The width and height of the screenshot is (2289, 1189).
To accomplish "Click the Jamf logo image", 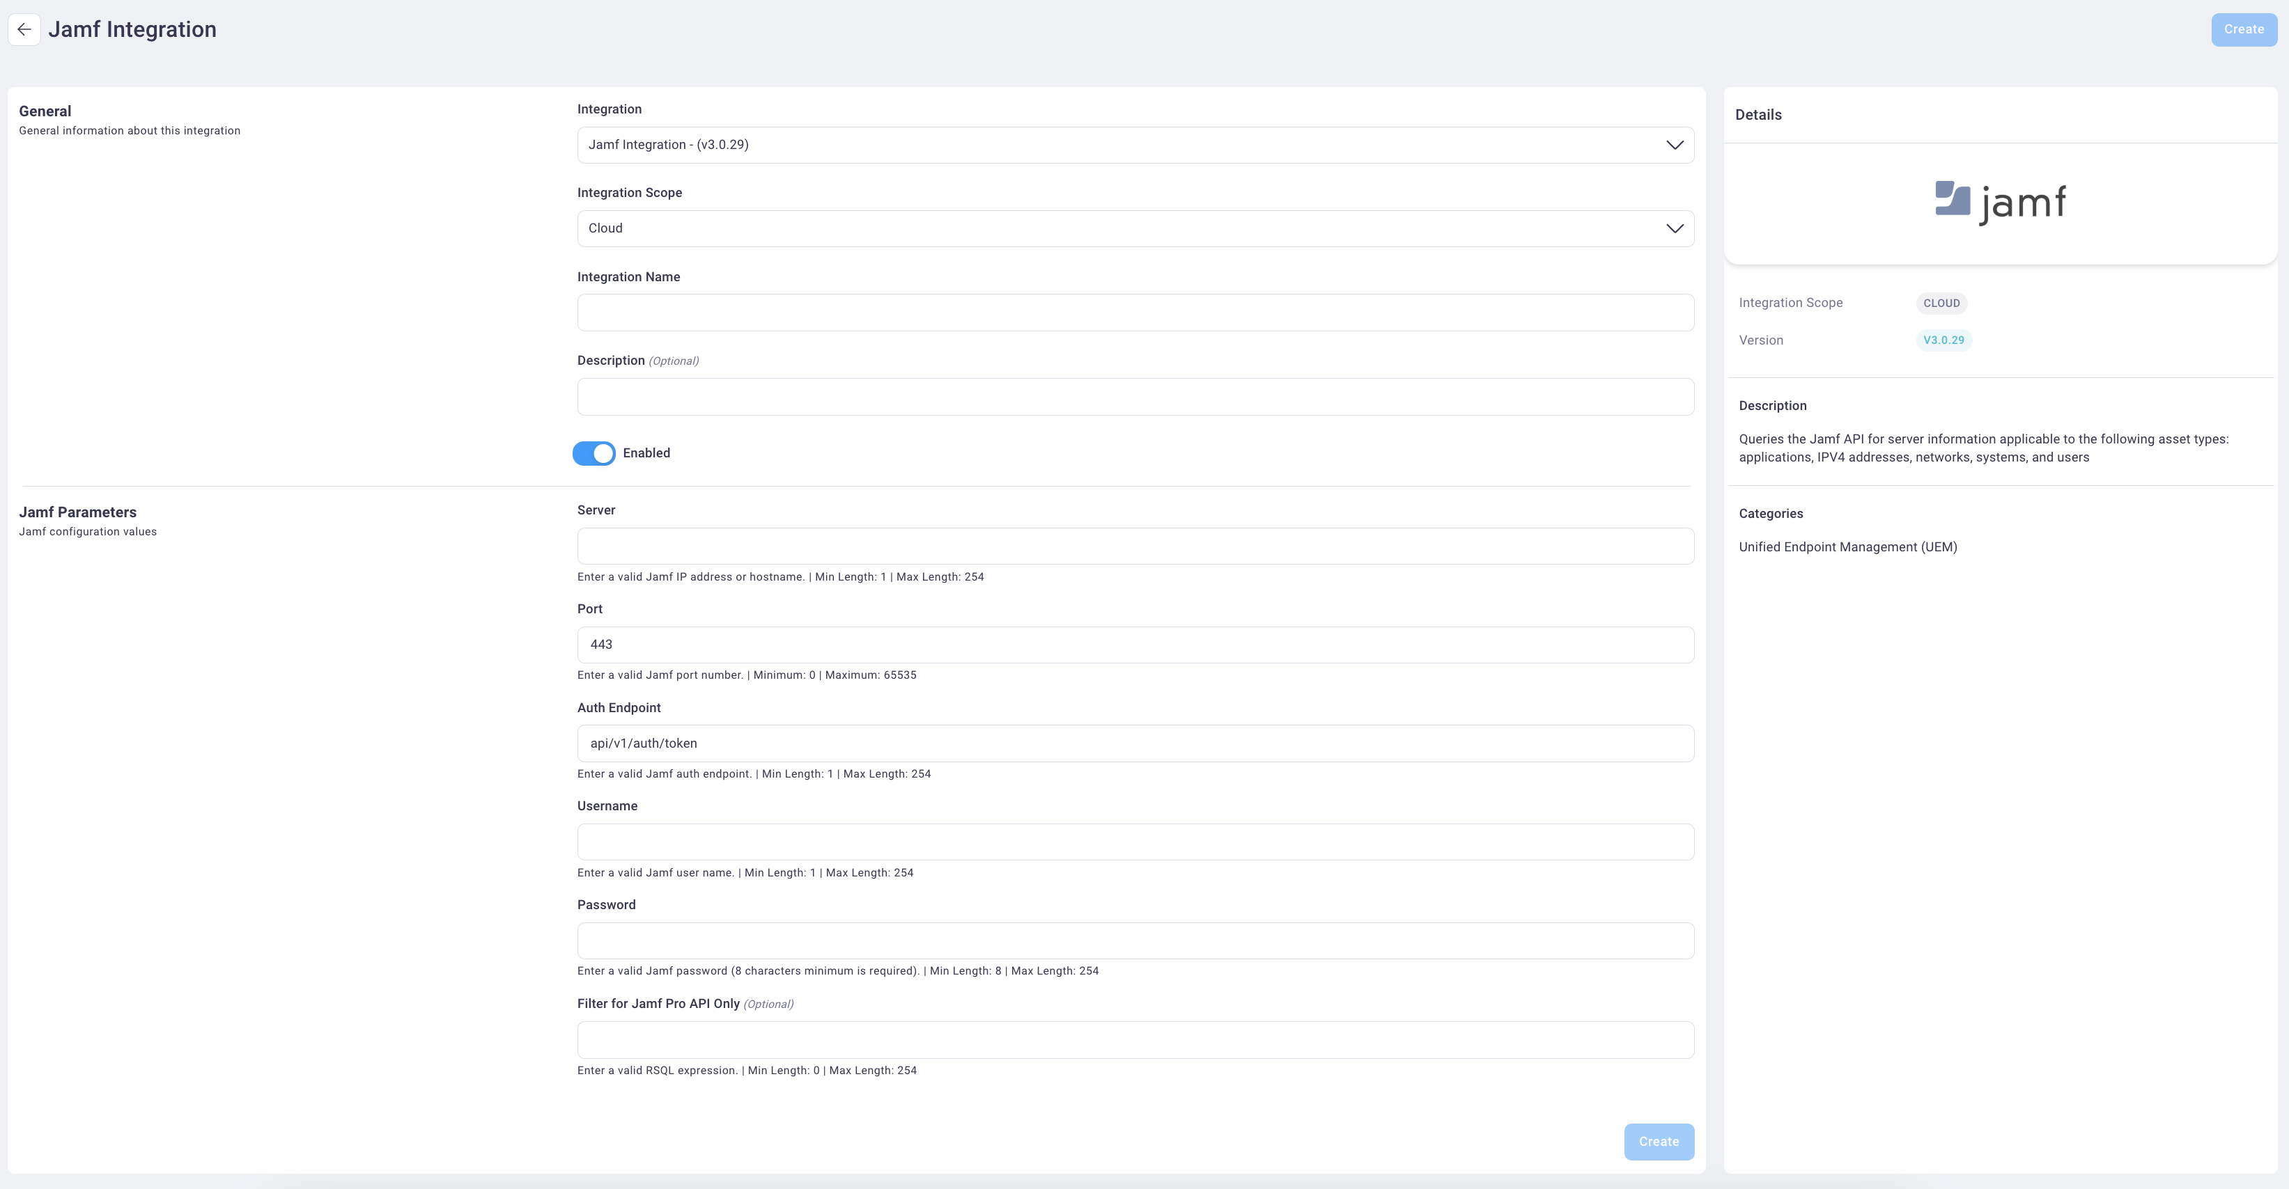I will point(2000,203).
